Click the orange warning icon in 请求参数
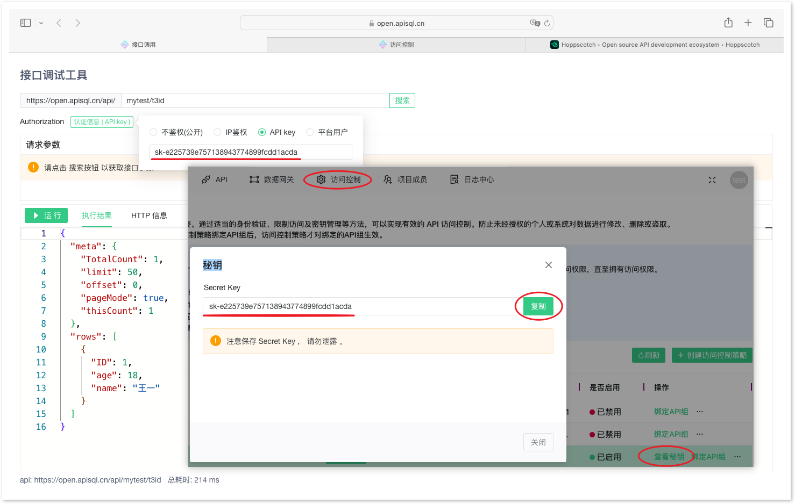 [33, 167]
